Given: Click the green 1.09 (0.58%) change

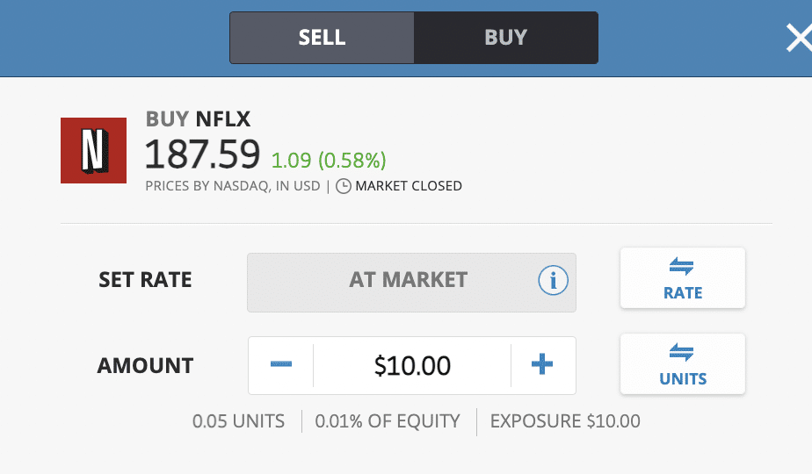Looking at the screenshot, I should [329, 161].
